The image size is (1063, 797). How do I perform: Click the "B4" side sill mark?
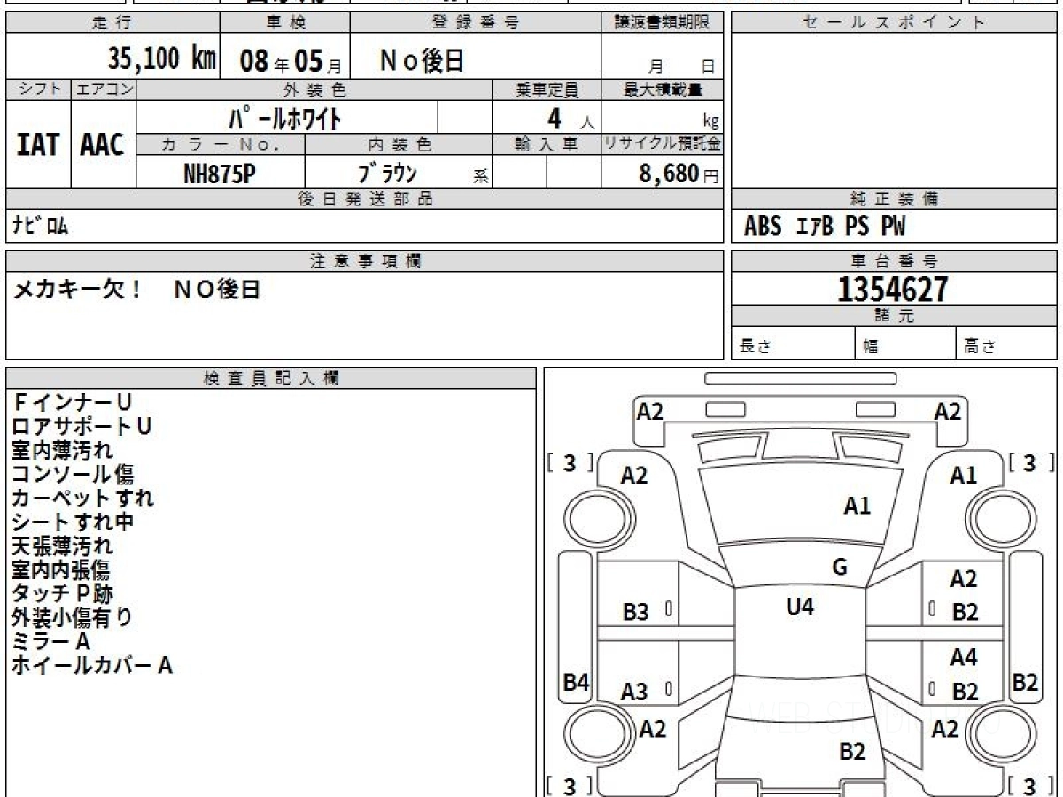[x=576, y=683]
